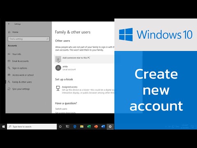
Task: Open PowerPoint from the taskbar
Action: point(96,127)
